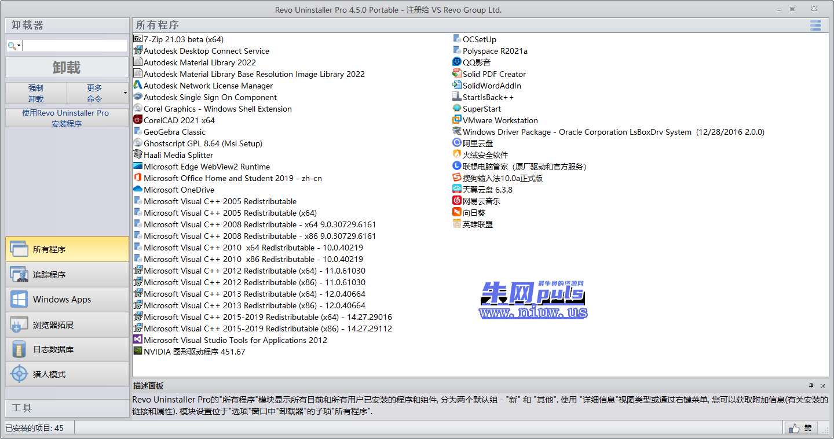Select Visual C++ 2013 (x64) 12.0.40664
This screenshot has height=439, width=834.
255,294
